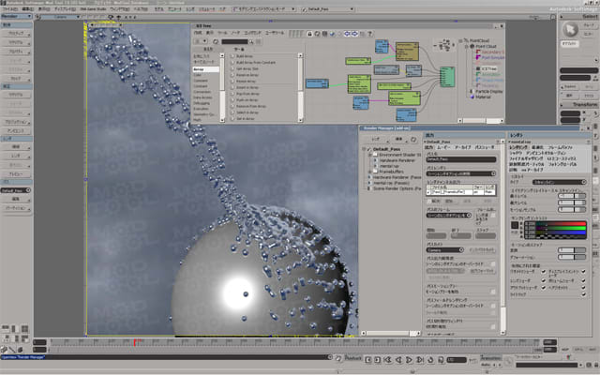Select Material in the ICE Tree explorer

480,97
